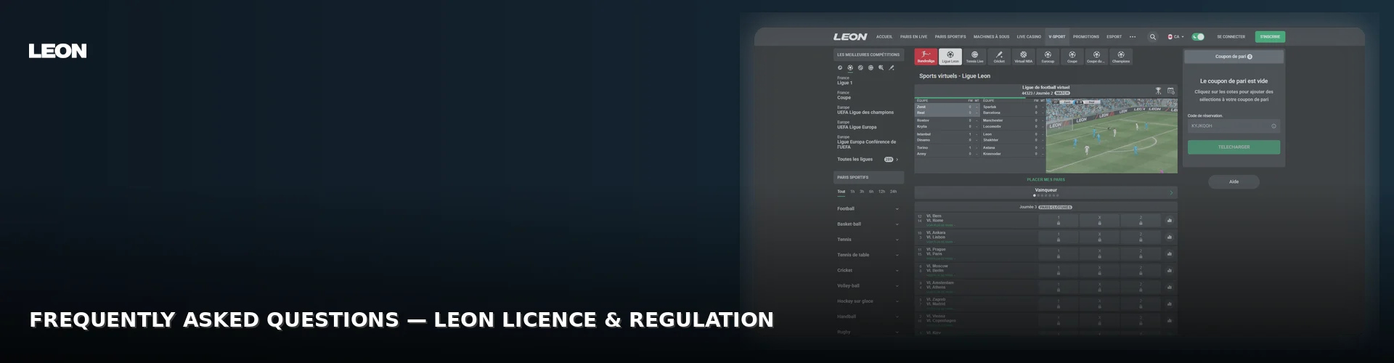The width and height of the screenshot is (1394, 363).
Task: Click the green TELECHARGER button
Action: click(1234, 147)
